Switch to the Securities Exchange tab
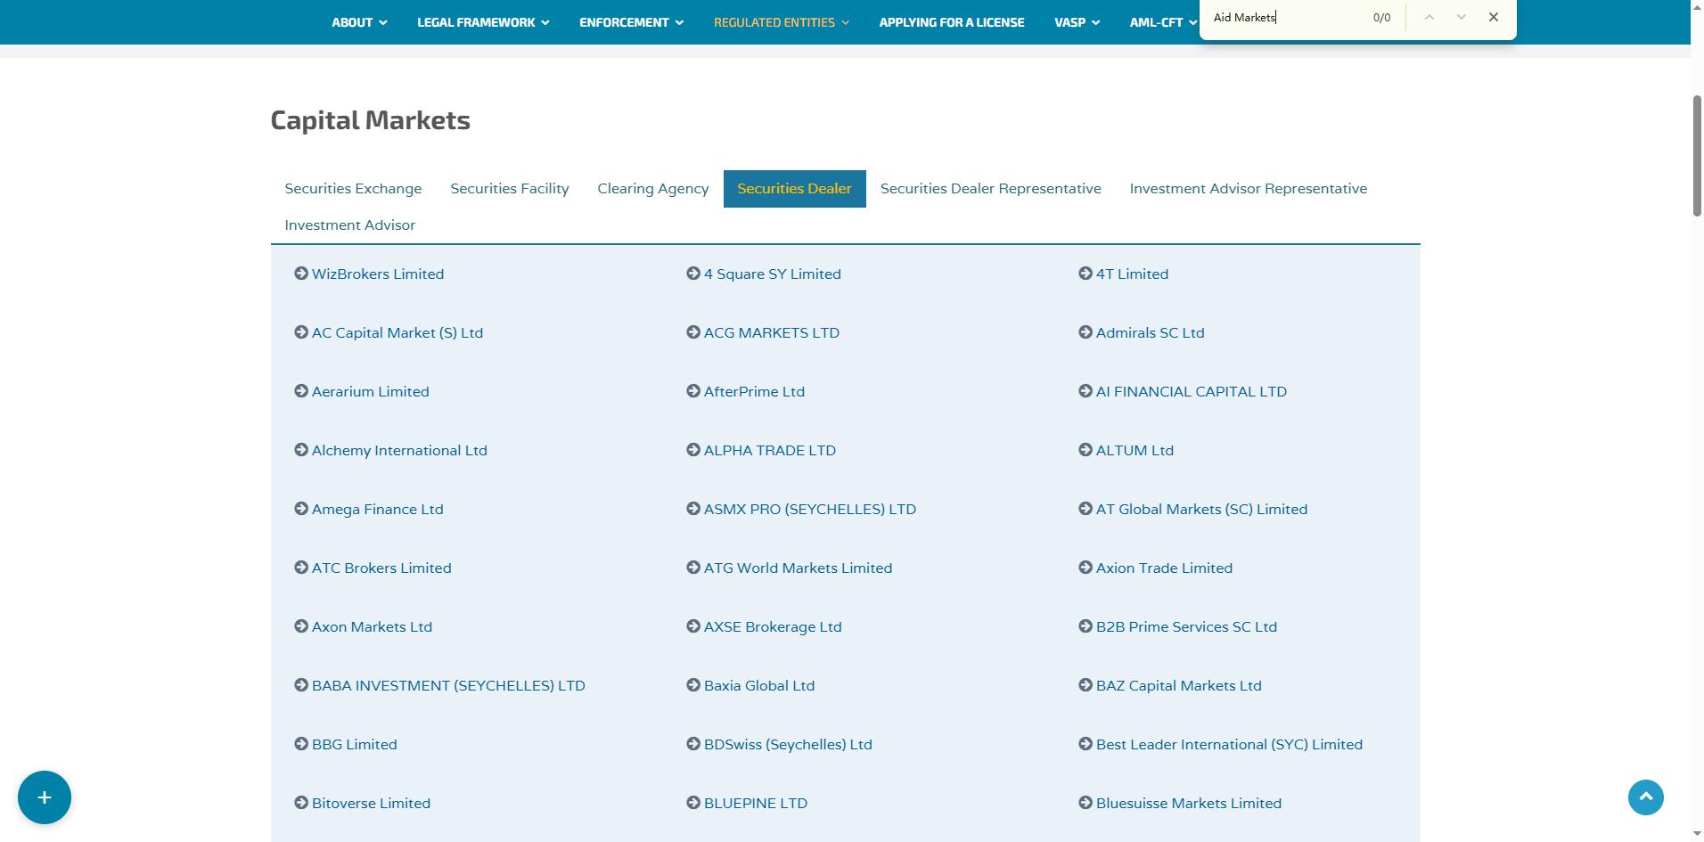 (x=353, y=189)
